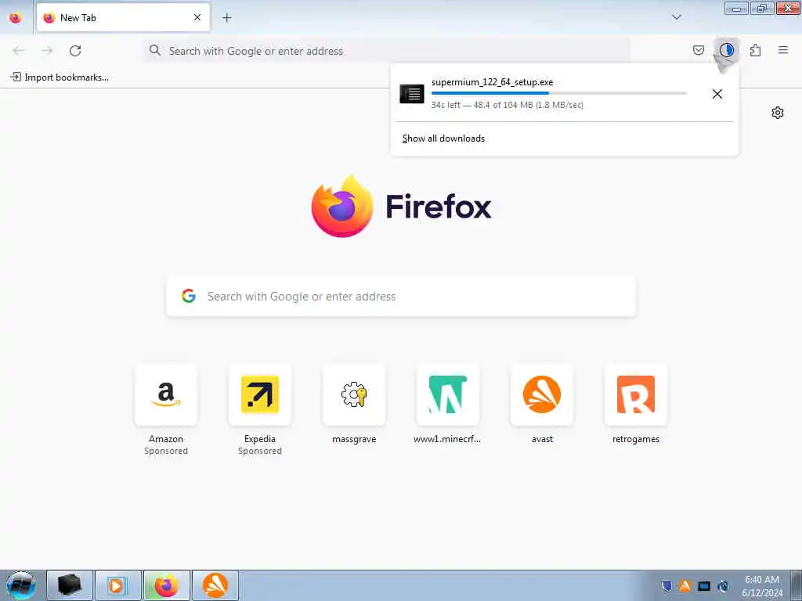
Task: Click the shield tray icon
Action: pos(666,585)
